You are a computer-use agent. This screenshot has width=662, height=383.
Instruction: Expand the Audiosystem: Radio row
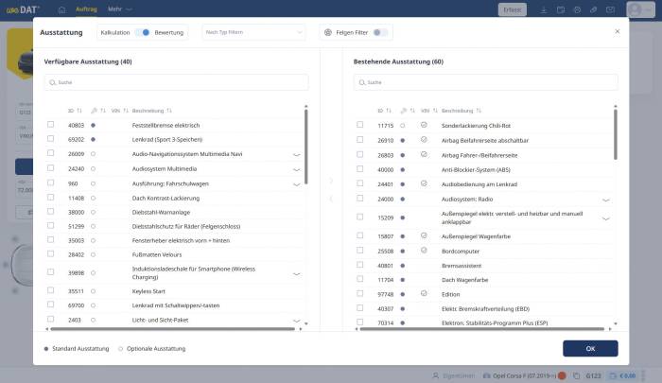pos(605,200)
